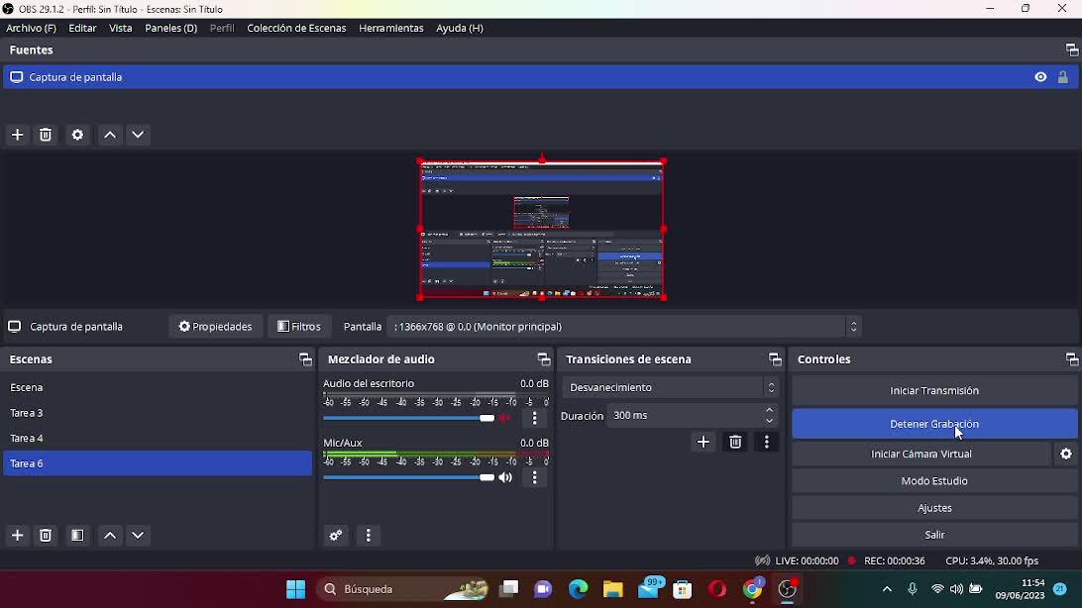This screenshot has height=608, width=1082.
Task: Delete the selected scene with trash icon
Action: pos(46,535)
